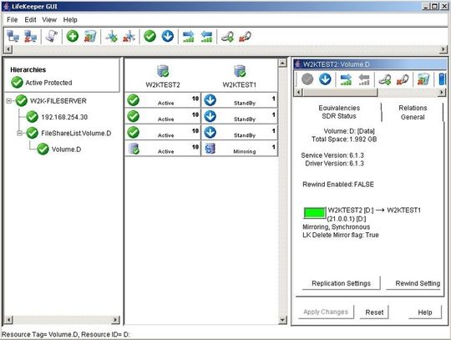Open the View menu
Image resolution: width=451 pixels, height=340 pixels.
49,20
